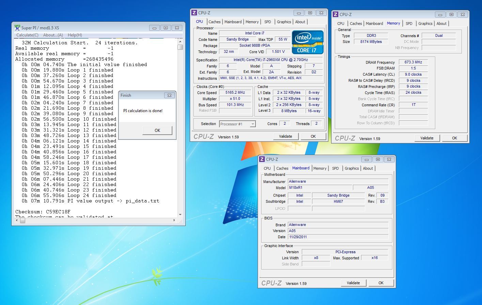Image resolution: width=482 pixels, height=305 pixels.
Task: Close the CPU-Z window showing the Mainboard tab
Action: point(389,159)
